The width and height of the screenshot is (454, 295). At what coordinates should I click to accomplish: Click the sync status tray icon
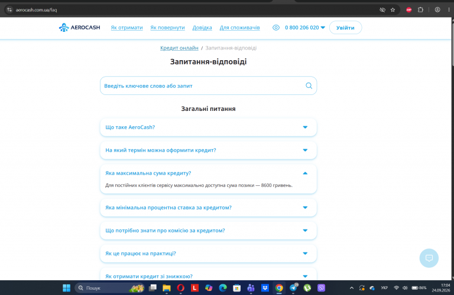pos(362,288)
